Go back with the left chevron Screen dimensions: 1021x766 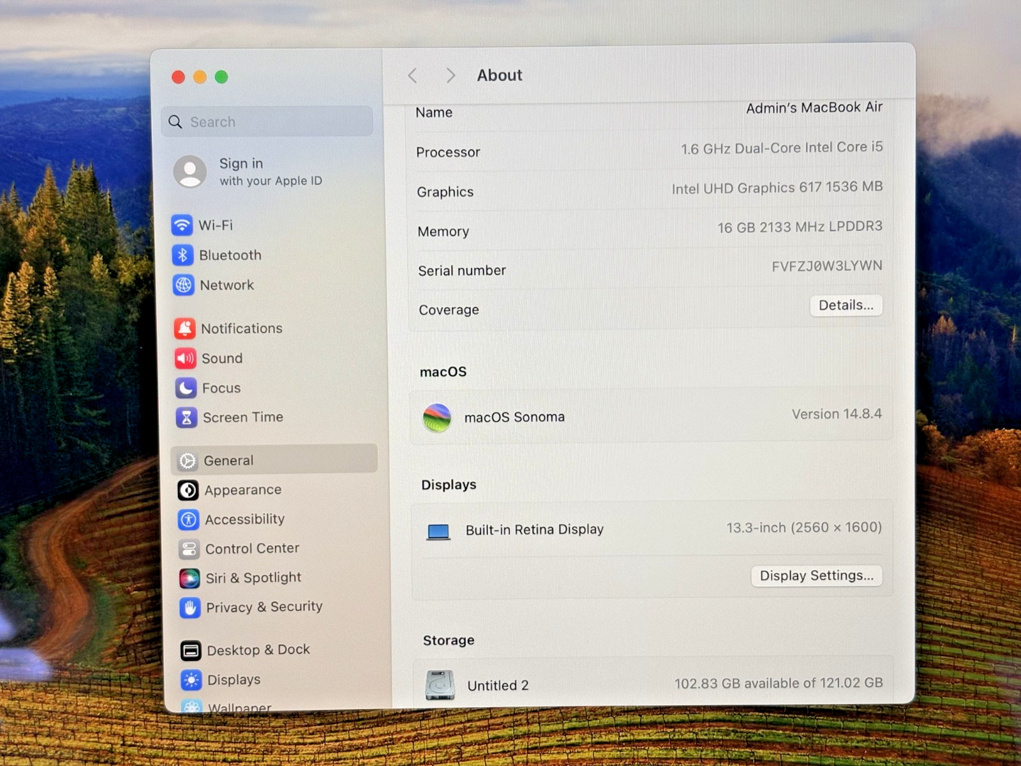412,76
